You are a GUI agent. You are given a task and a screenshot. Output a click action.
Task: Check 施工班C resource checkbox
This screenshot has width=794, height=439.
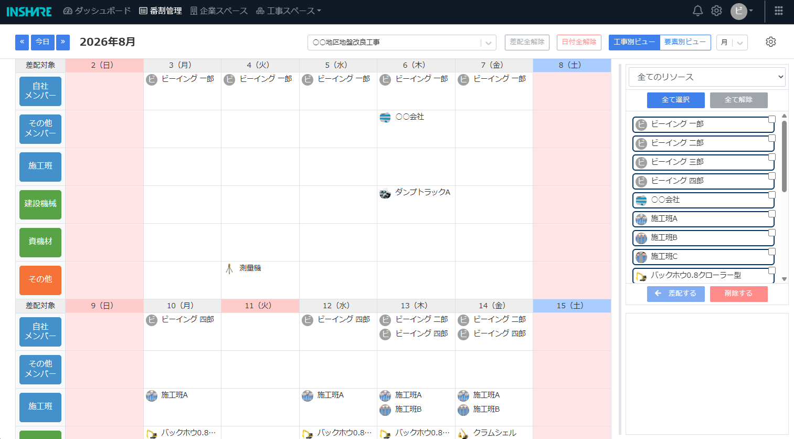(x=772, y=252)
